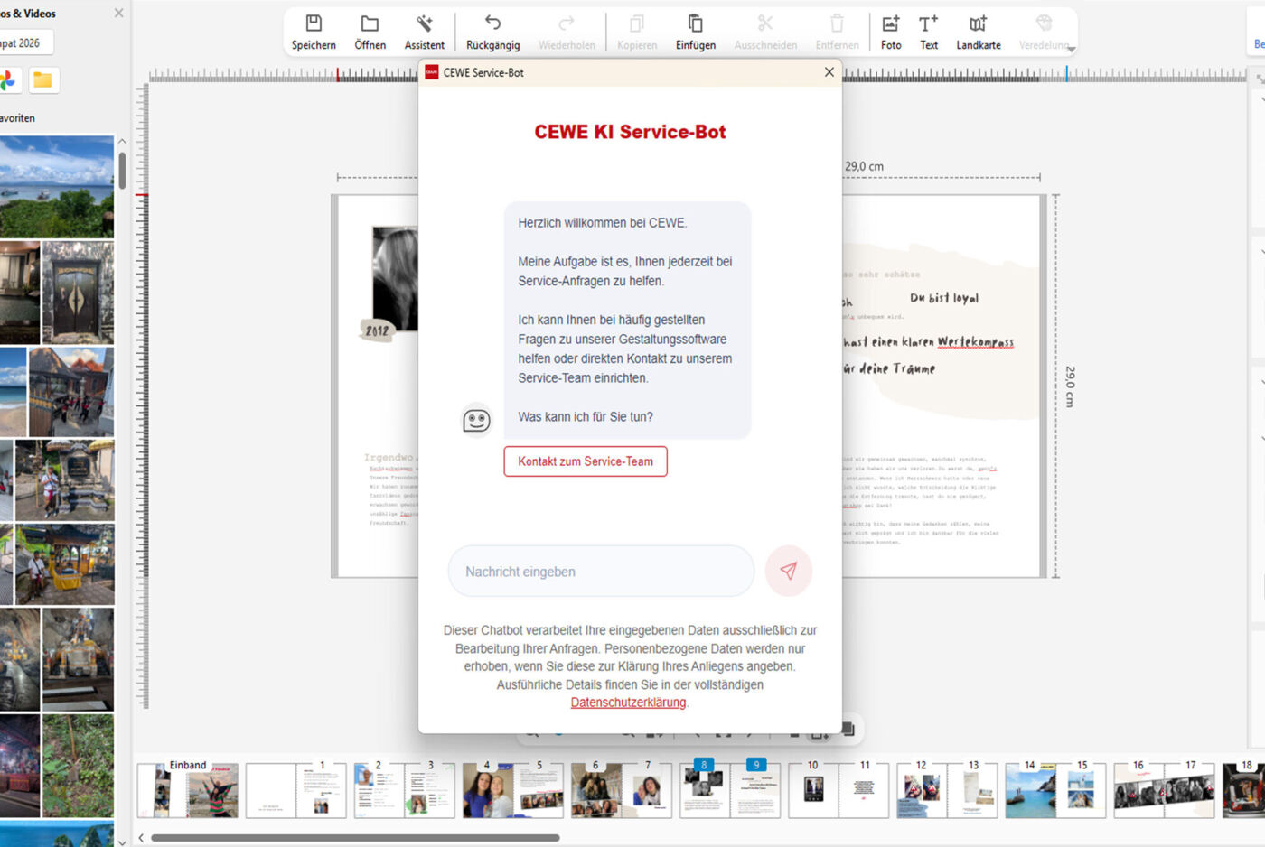Select the Einband cover thumbnail
Image resolution: width=1265 pixels, height=847 pixels.
pos(188,790)
